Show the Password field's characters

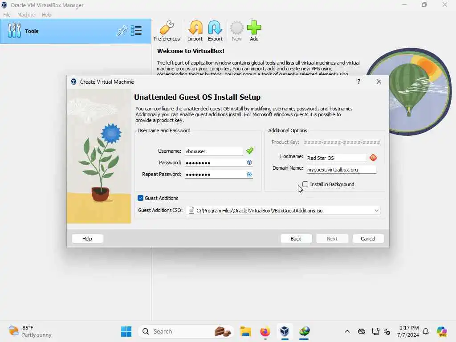pyautogui.click(x=249, y=163)
